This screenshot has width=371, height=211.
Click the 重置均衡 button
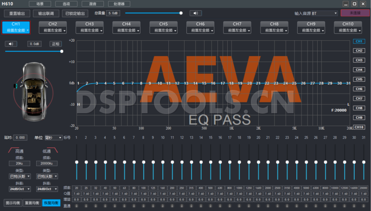click(x=32, y=203)
